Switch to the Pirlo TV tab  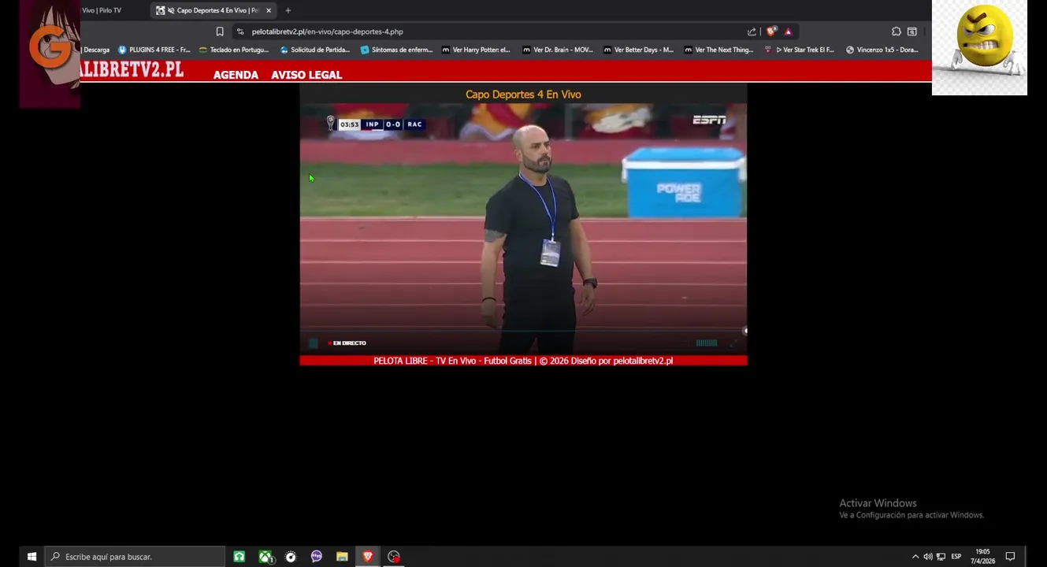[102, 10]
